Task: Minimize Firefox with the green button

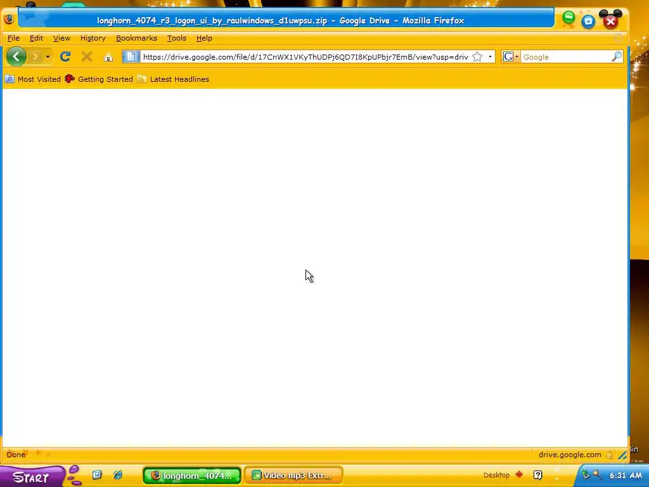Action: tap(569, 17)
